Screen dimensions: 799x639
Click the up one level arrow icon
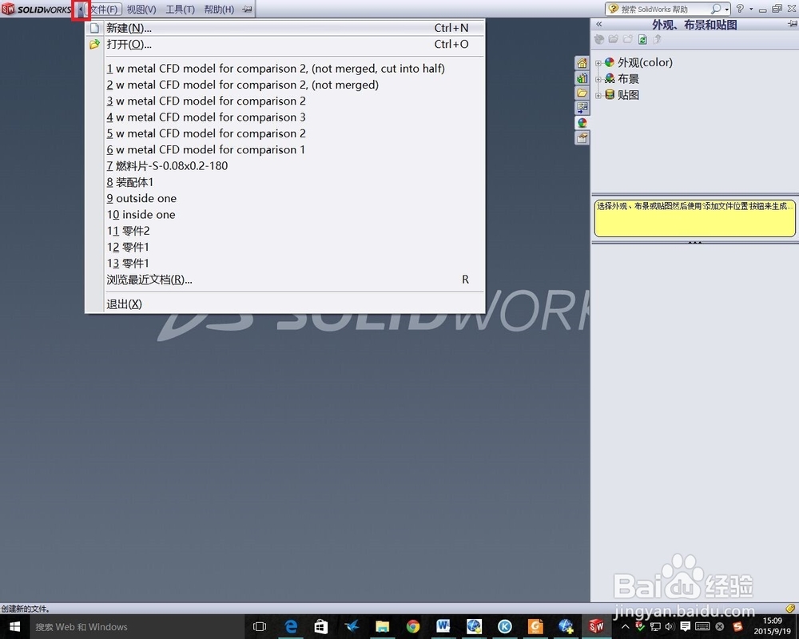[658, 39]
